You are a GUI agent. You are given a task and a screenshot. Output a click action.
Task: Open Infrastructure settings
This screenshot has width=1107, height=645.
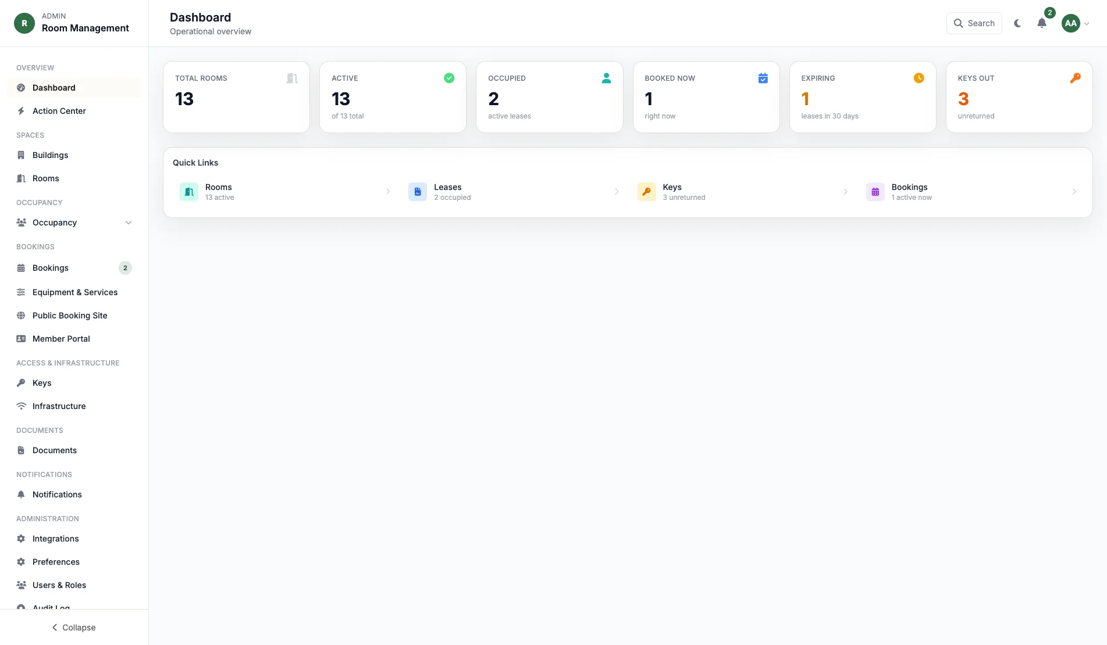pyautogui.click(x=74, y=406)
